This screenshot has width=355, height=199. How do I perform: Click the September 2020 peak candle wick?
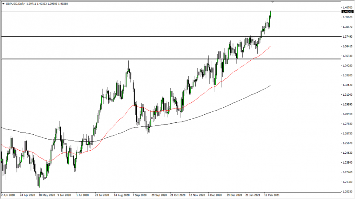point(128,64)
